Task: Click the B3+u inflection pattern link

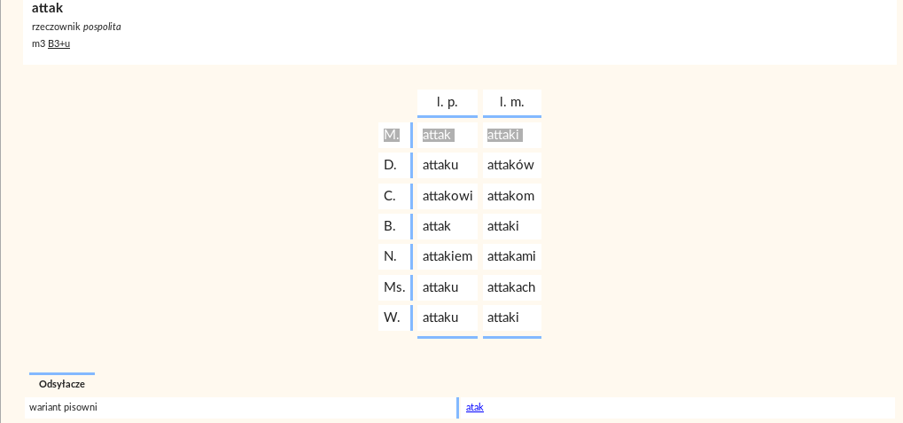Action: tap(58, 43)
